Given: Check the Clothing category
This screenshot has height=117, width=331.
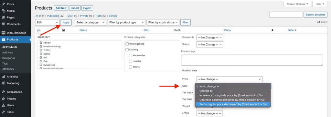Looking at the screenshot, I should coord(127,50).
